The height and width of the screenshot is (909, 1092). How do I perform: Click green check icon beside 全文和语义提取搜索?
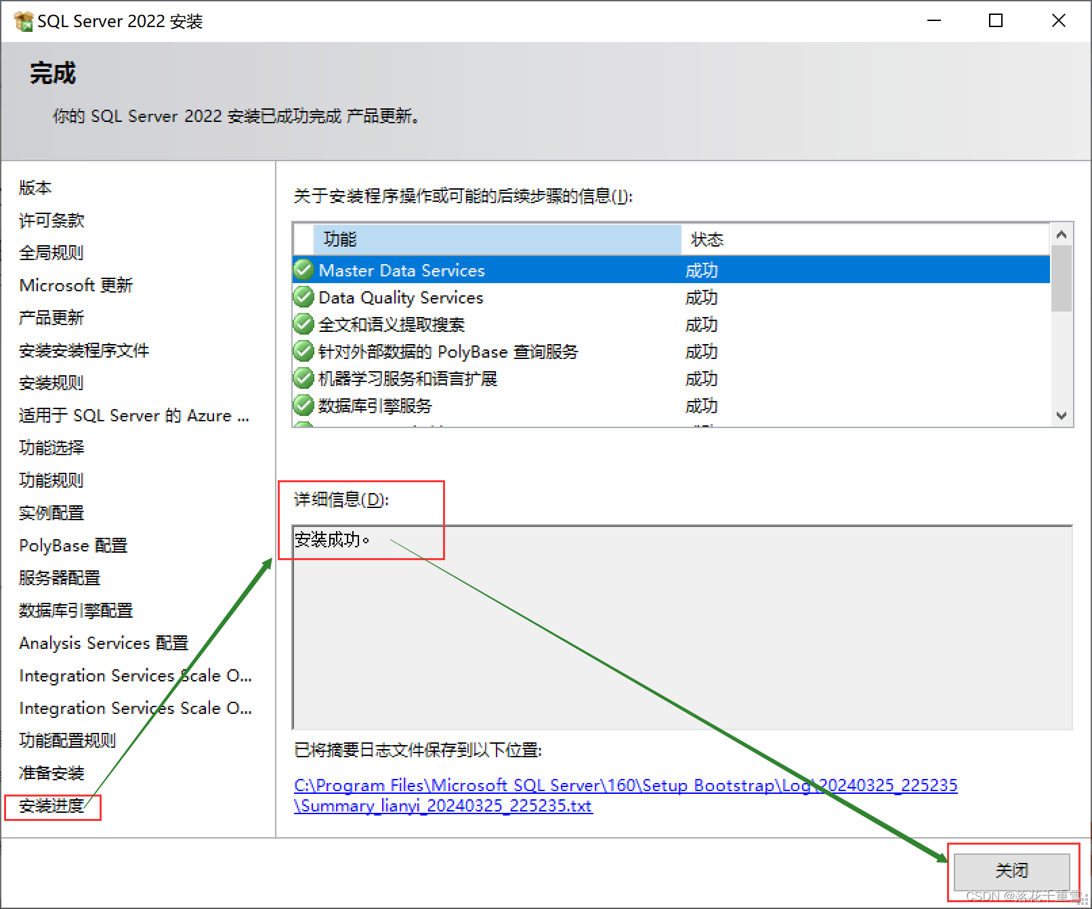click(303, 324)
